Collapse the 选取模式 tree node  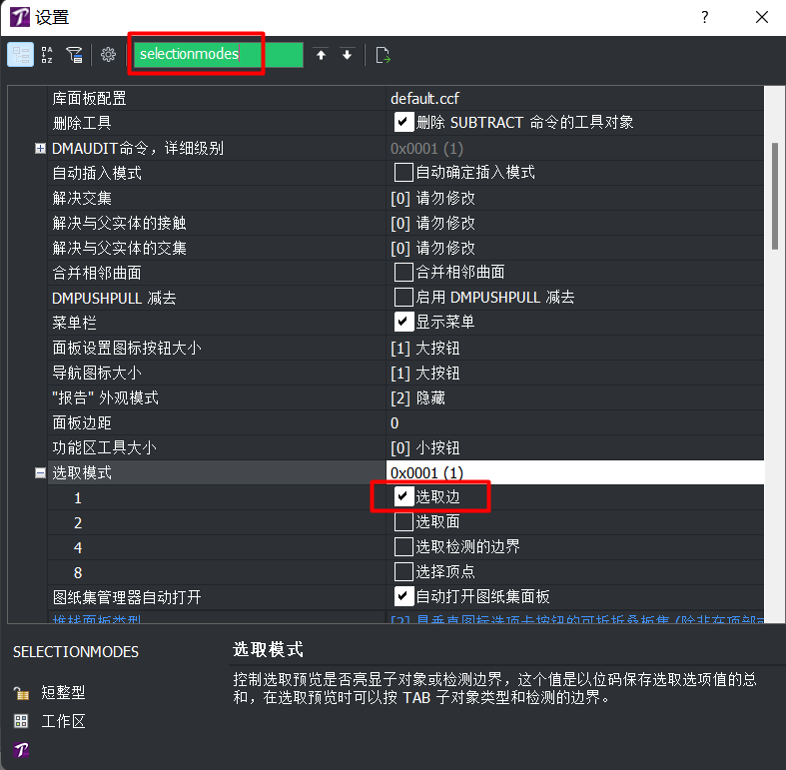tap(40, 472)
